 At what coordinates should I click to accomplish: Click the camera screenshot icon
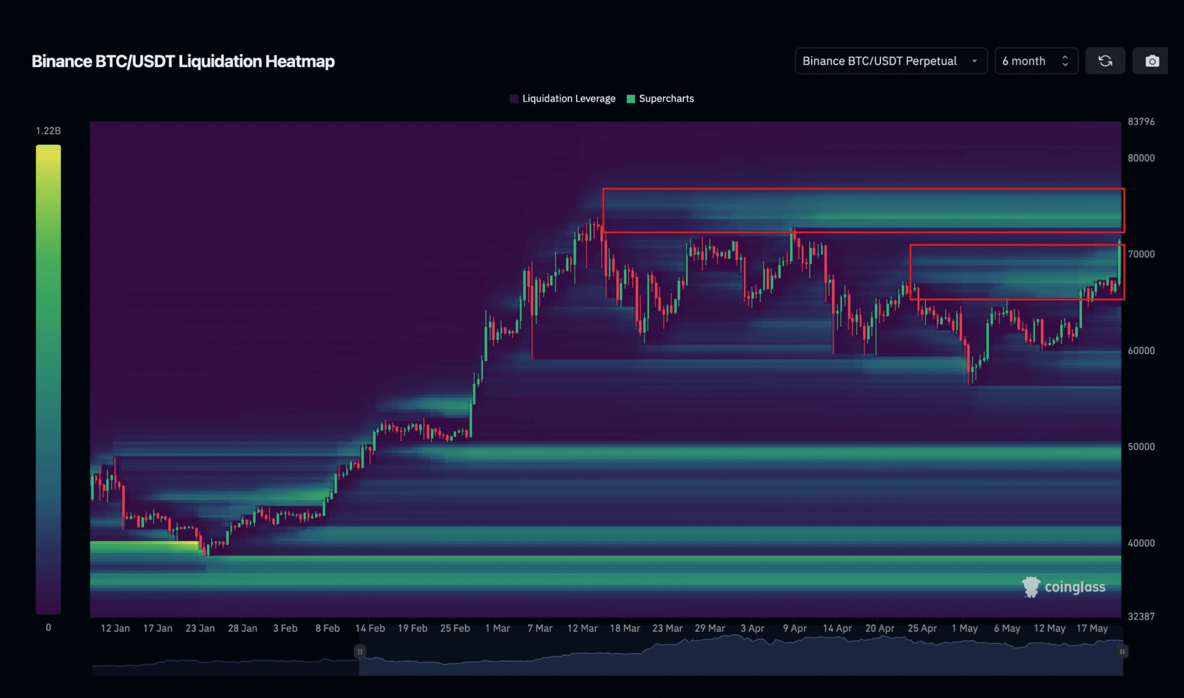(1152, 61)
